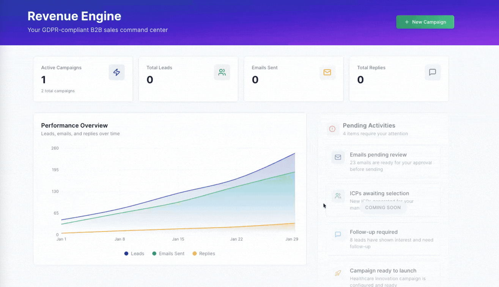This screenshot has width=499, height=287.
Task: Click 'Leads, emails, and replies over time' text
Action: [80, 134]
